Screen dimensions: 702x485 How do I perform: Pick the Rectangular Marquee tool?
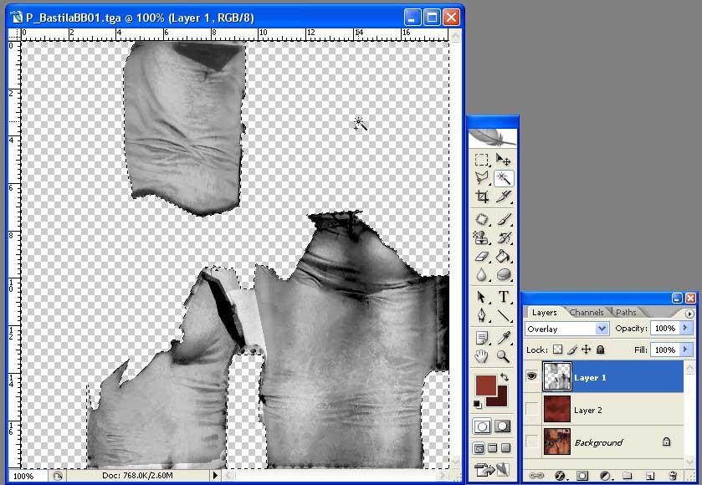[482, 159]
